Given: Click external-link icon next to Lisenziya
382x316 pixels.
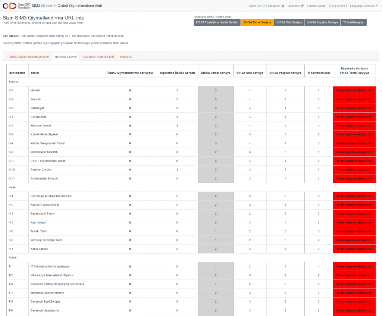Looking at the screenshot, I should (302, 6).
